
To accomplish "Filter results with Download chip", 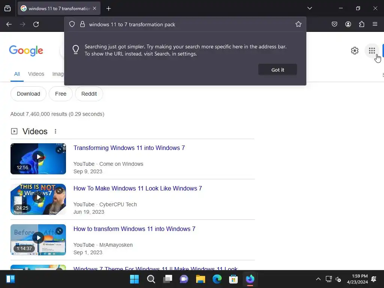I will [x=28, y=94].
